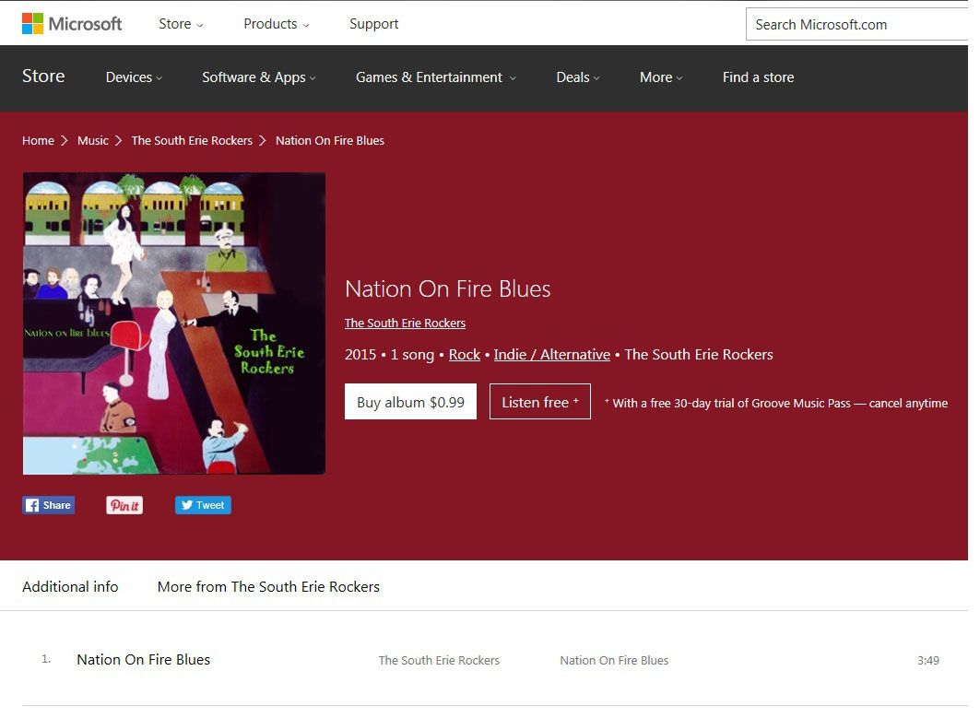Open the Store home heading link
The width and height of the screenshot is (980, 718).
click(43, 77)
